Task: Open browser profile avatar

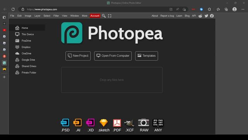Action: coord(234,9)
